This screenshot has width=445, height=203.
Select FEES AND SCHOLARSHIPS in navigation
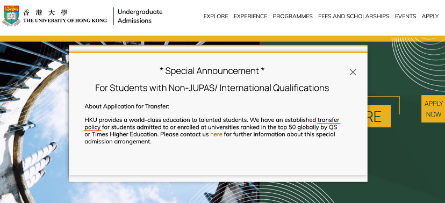click(354, 16)
